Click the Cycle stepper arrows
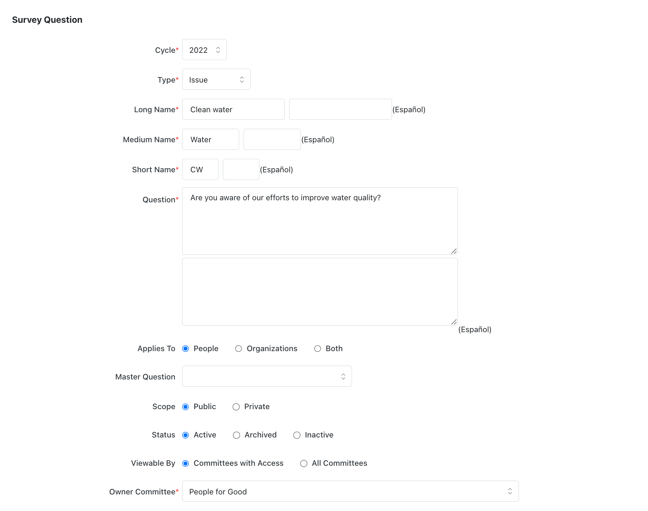This screenshot has width=648, height=511. 218,50
